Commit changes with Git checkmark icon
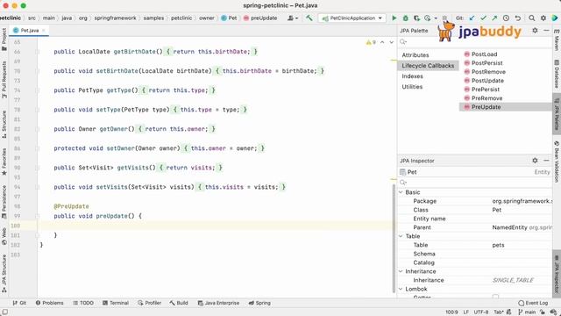This screenshot has height=316, width=561. coord(483,18)
